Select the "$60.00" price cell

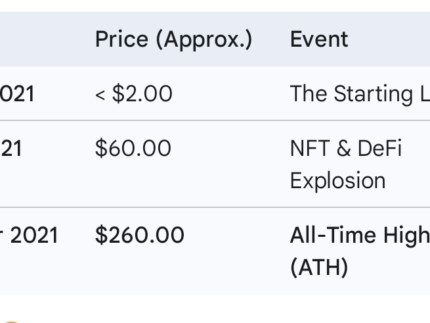[133, 149]
